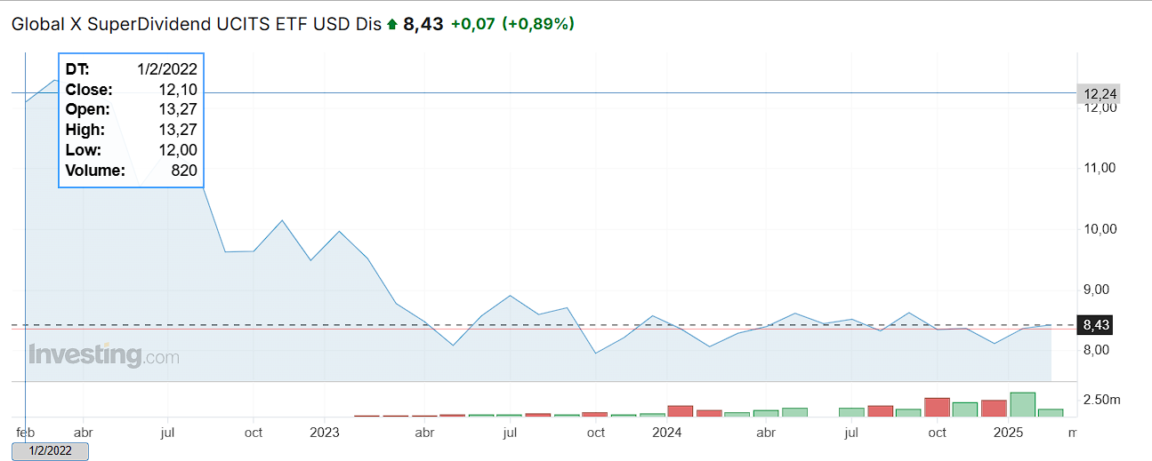Click the 2023 x-axis label
This screenshot has height=461, width=1152.
coord(325,433)
